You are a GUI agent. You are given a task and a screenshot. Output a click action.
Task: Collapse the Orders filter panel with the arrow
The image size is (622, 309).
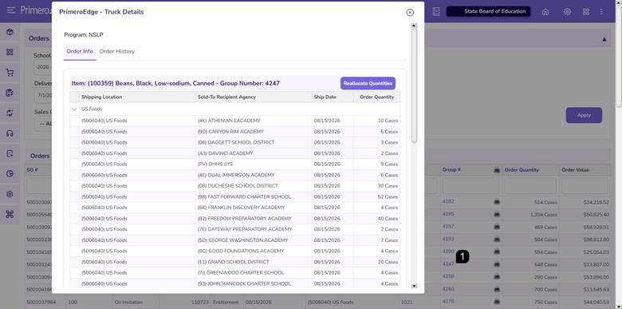604,39
